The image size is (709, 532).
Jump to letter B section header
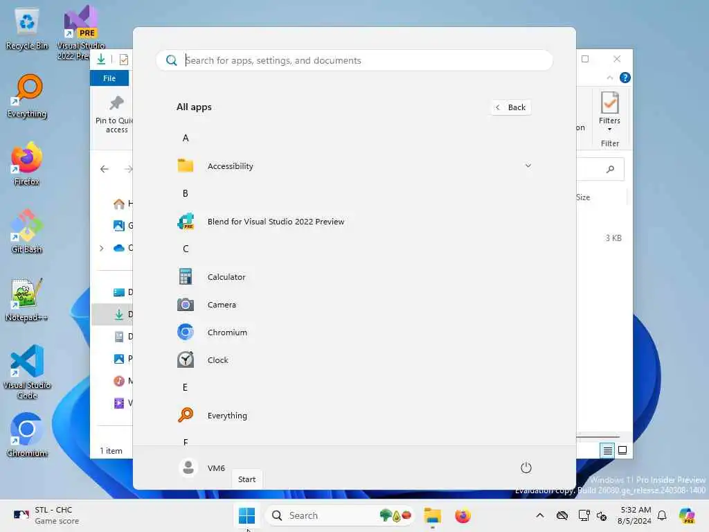click(x=186, y=194)
